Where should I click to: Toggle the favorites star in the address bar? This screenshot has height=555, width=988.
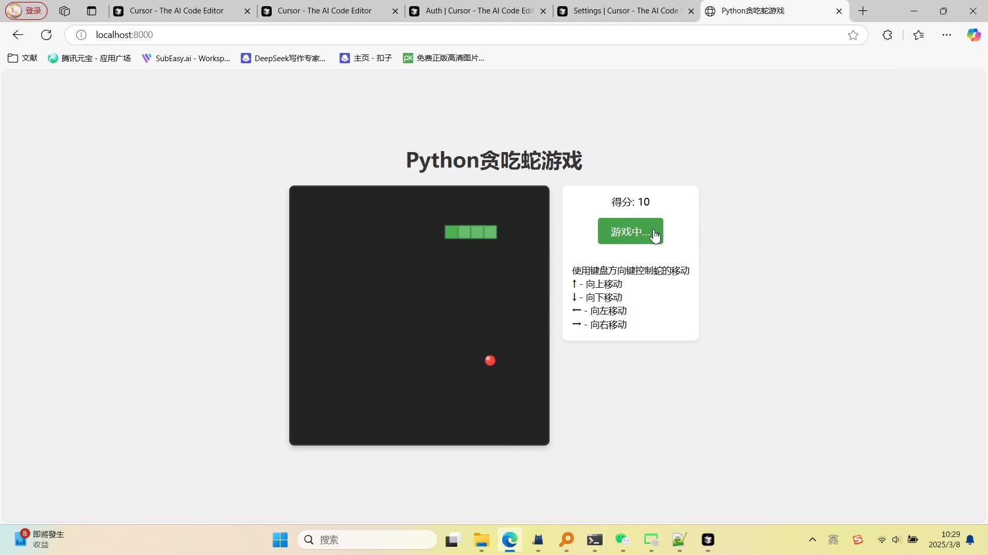click(x=853, y=34)
